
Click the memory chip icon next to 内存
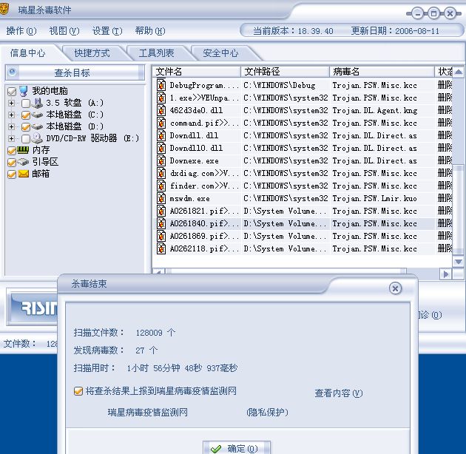pyautogui.click(x=23, y=150)
